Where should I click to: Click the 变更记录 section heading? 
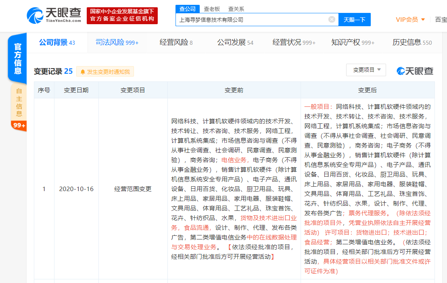48,71
